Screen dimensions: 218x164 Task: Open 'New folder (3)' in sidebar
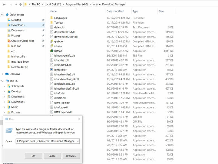click(20, 67)
